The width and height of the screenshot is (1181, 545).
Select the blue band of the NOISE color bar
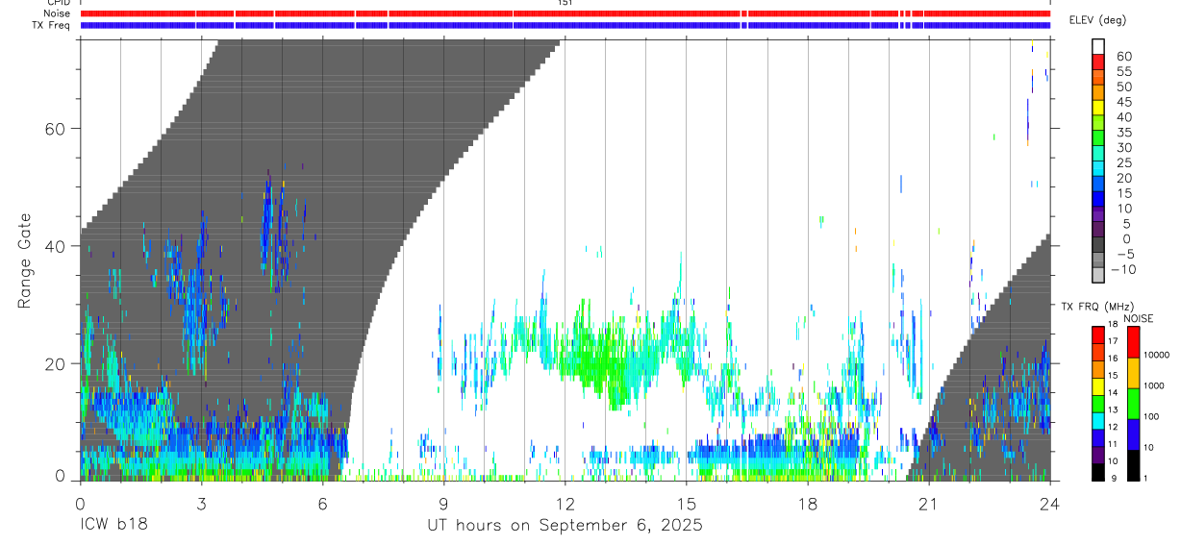(1133, 434)
